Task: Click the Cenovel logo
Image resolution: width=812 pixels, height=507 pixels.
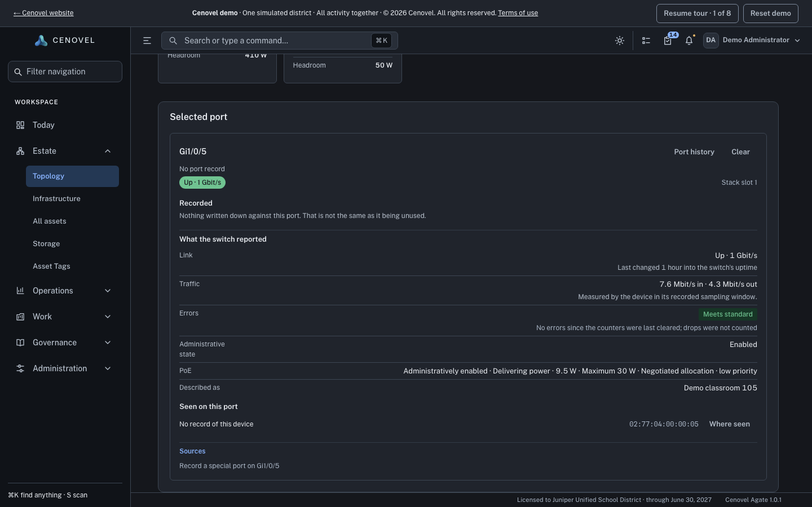Action: click(65, 41)
